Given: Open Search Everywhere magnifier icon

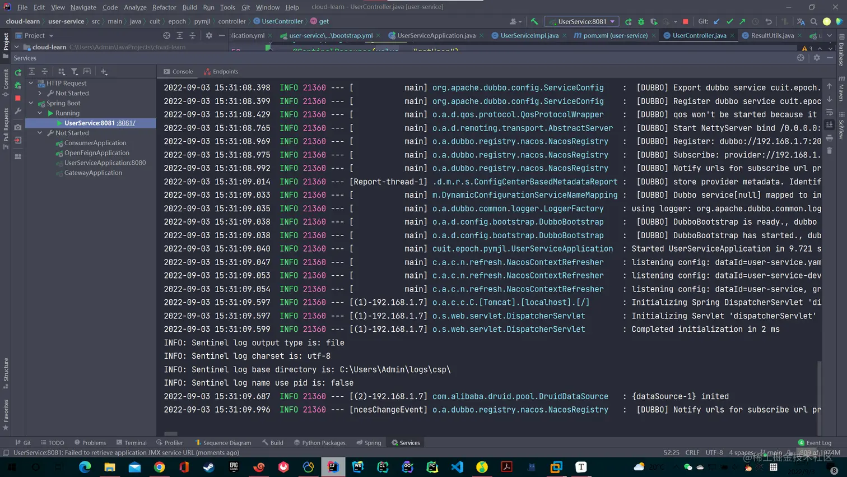Looking at the screenshot, I should coord(814,21).
